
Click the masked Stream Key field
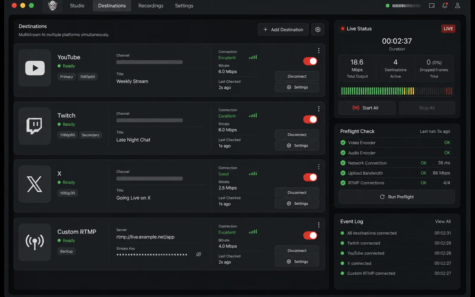pos(152,255)
